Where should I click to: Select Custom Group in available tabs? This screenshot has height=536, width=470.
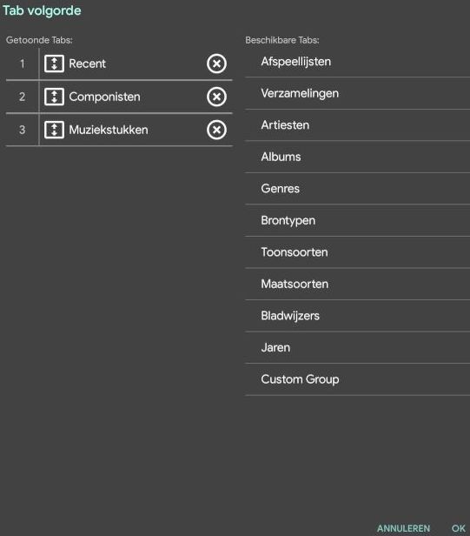point(357,379)
